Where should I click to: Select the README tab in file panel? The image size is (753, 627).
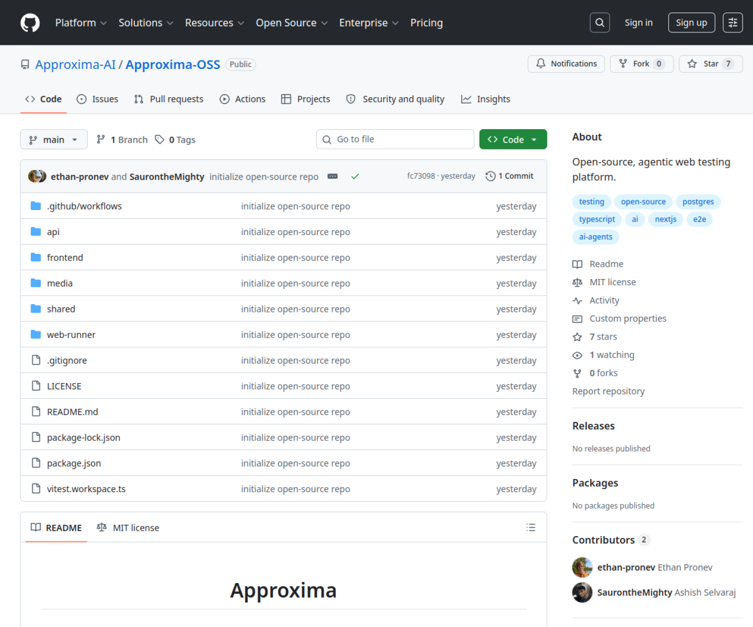click(x=56, y=528)
